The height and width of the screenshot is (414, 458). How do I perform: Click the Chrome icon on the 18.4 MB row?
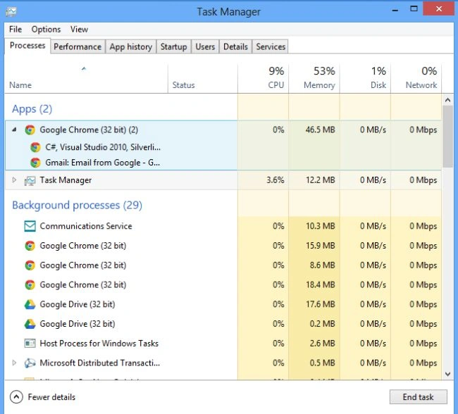click(x=30, y=285)
